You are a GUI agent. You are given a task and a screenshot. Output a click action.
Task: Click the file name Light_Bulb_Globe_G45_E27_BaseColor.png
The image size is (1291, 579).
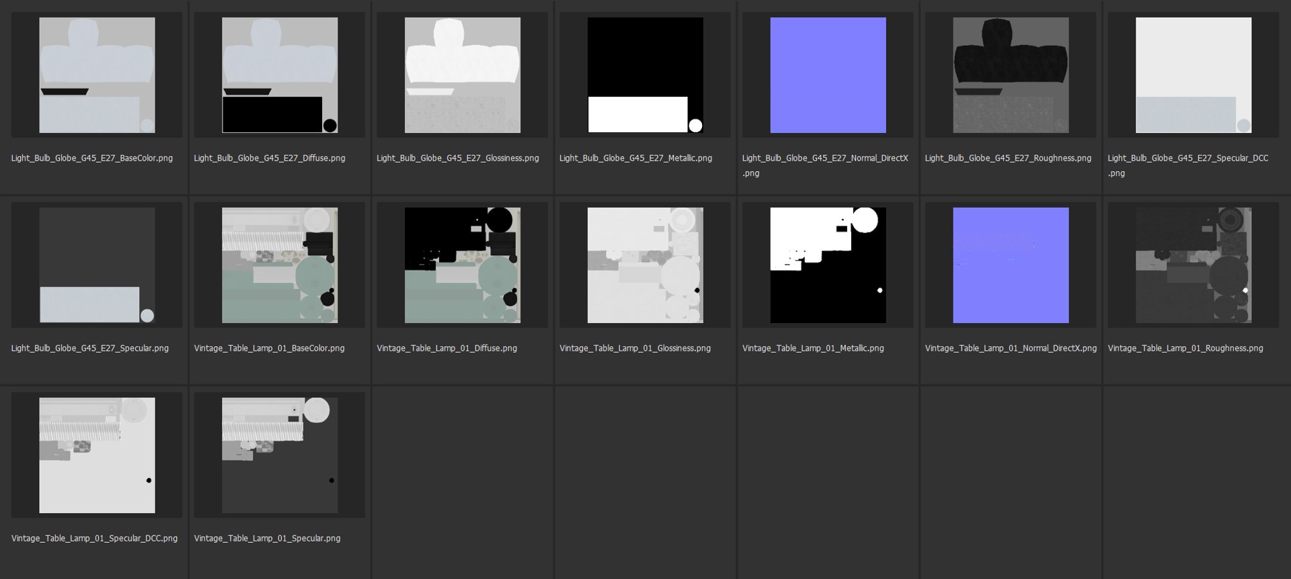tap(92, 159)
